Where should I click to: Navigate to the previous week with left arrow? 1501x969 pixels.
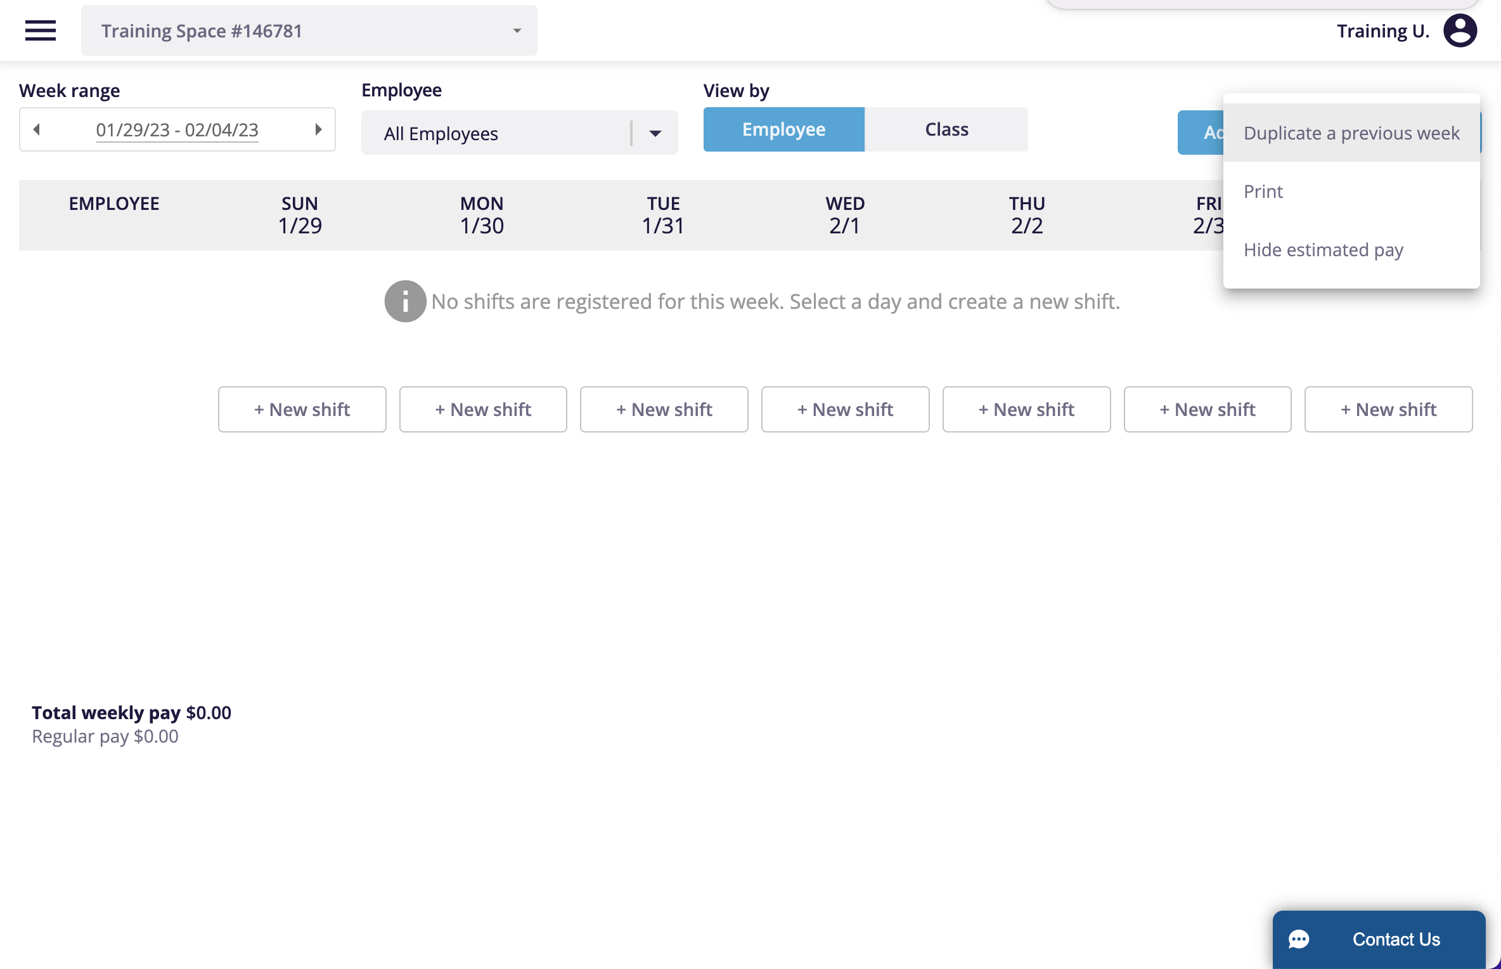37,129
